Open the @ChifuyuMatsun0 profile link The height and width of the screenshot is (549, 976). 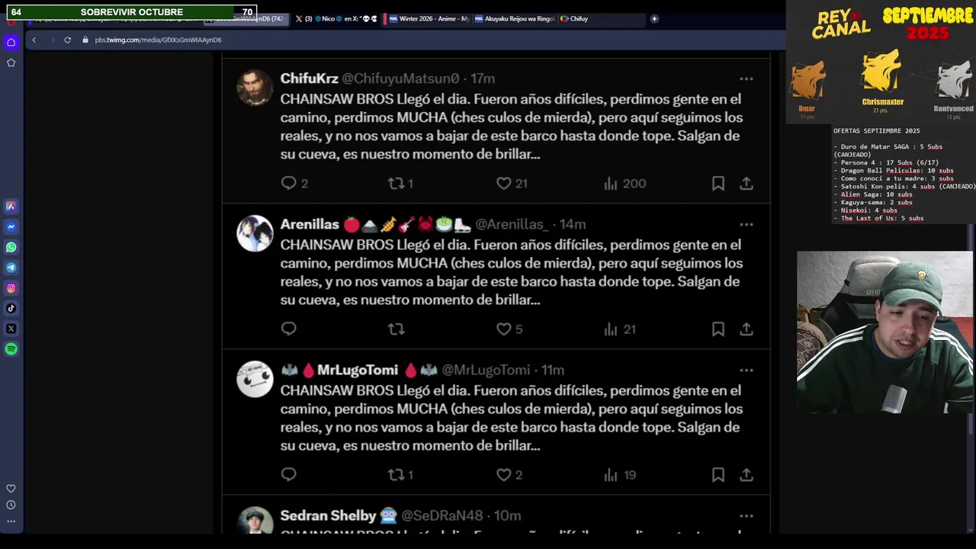(400, 79)
